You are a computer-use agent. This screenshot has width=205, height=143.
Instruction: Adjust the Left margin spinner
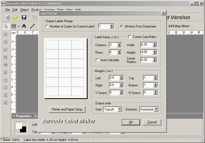(x=121, y=78)
